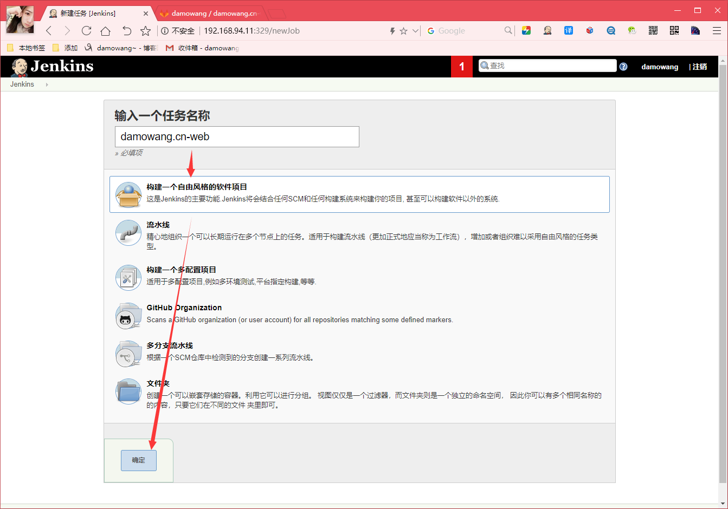
Task: Click the 注销 logout link
Action: (x=700, y=67)
